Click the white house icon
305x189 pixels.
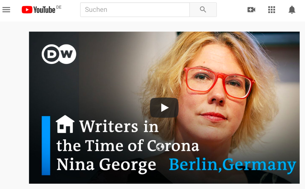(65, 124)
